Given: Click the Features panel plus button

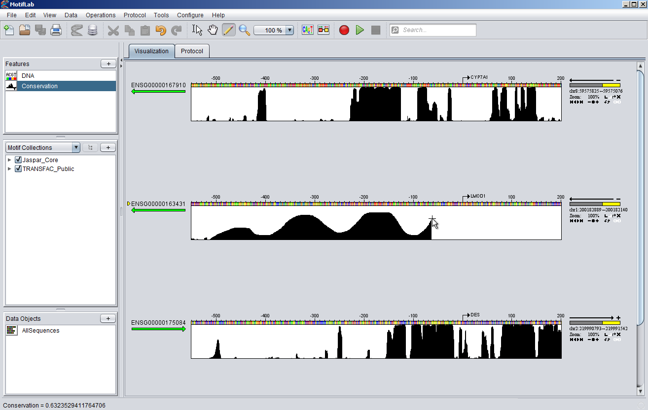Looking at the screenshot, I should [108, 64].
